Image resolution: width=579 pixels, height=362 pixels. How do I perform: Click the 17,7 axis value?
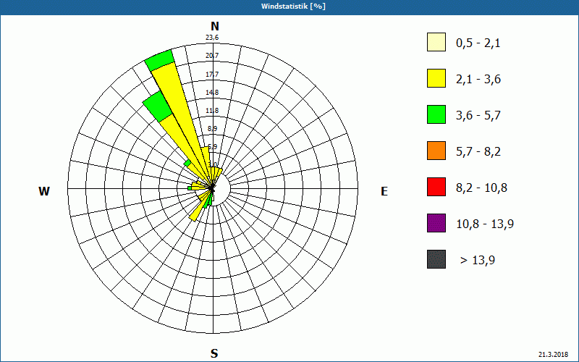(x=212, y=75)
